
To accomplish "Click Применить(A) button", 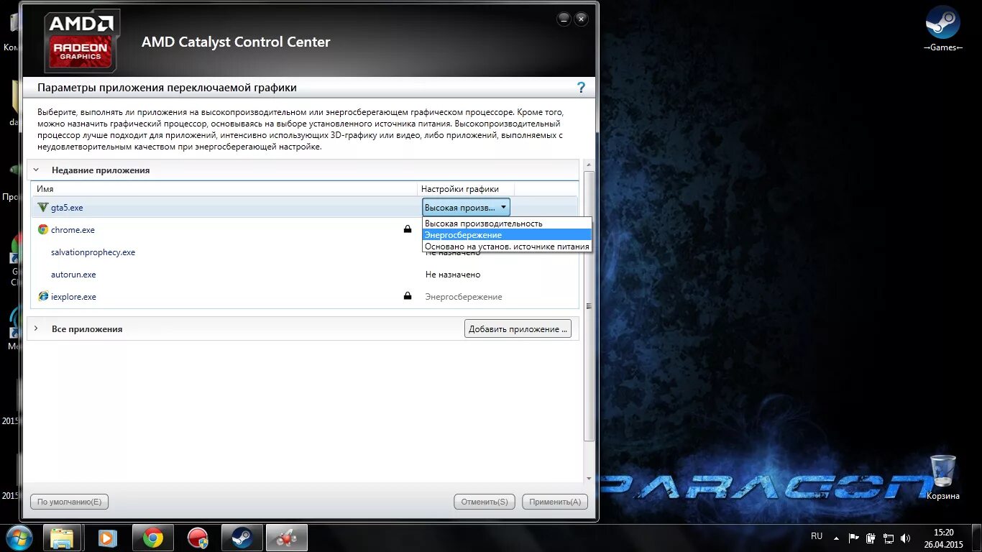I will click(555, 502).
